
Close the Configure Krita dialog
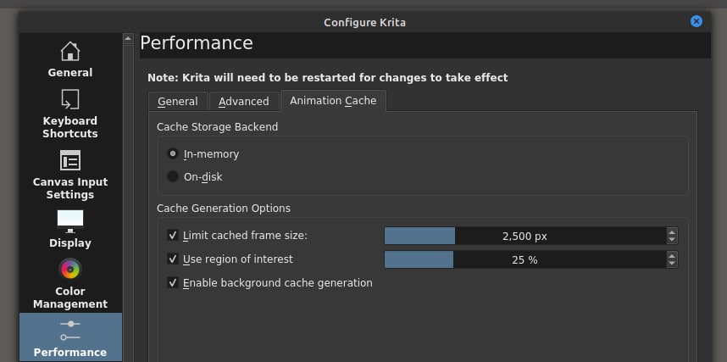pos(696,21)
